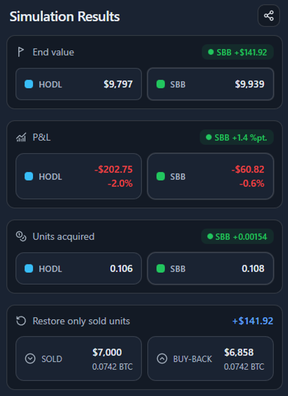
Task: Select the SBB P&L card showing -$60.82
Action: pos(210,176)
